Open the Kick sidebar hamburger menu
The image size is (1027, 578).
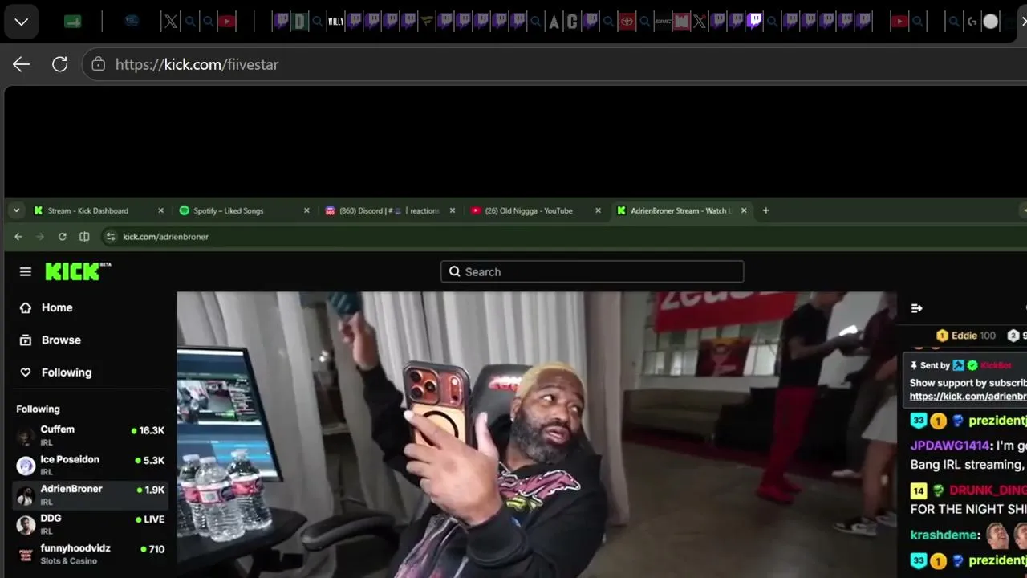coord(26,272)
